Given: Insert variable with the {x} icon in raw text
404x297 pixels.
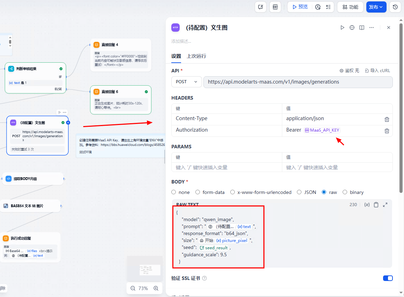Looking at the screenshot, I should pyautogui.click(x=367, y=205).
